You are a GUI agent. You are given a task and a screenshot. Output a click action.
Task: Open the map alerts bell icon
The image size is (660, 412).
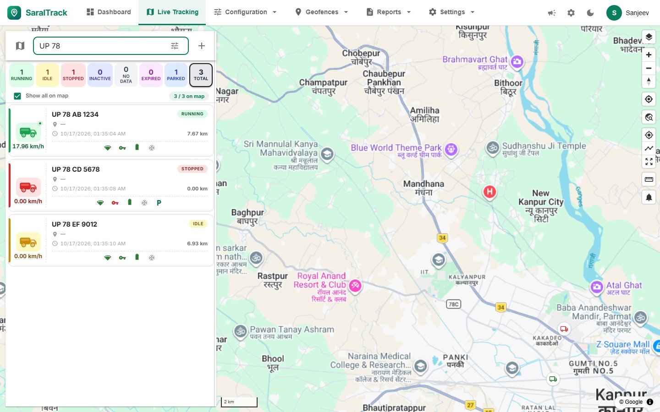pos(649,197)
